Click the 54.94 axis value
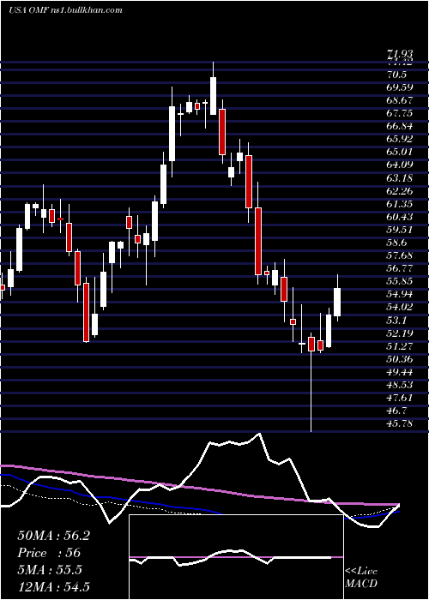 tap(400, 295)
